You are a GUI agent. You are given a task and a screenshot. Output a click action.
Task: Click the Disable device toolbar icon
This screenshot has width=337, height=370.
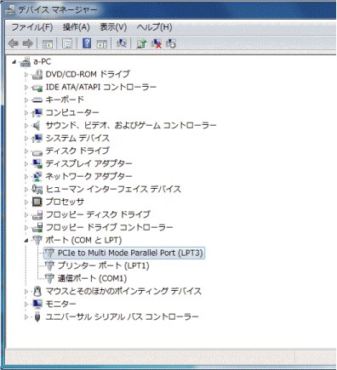coord(171,43)
